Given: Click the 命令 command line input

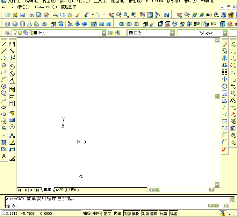Looking at the screenshot, I should (106, 206).
